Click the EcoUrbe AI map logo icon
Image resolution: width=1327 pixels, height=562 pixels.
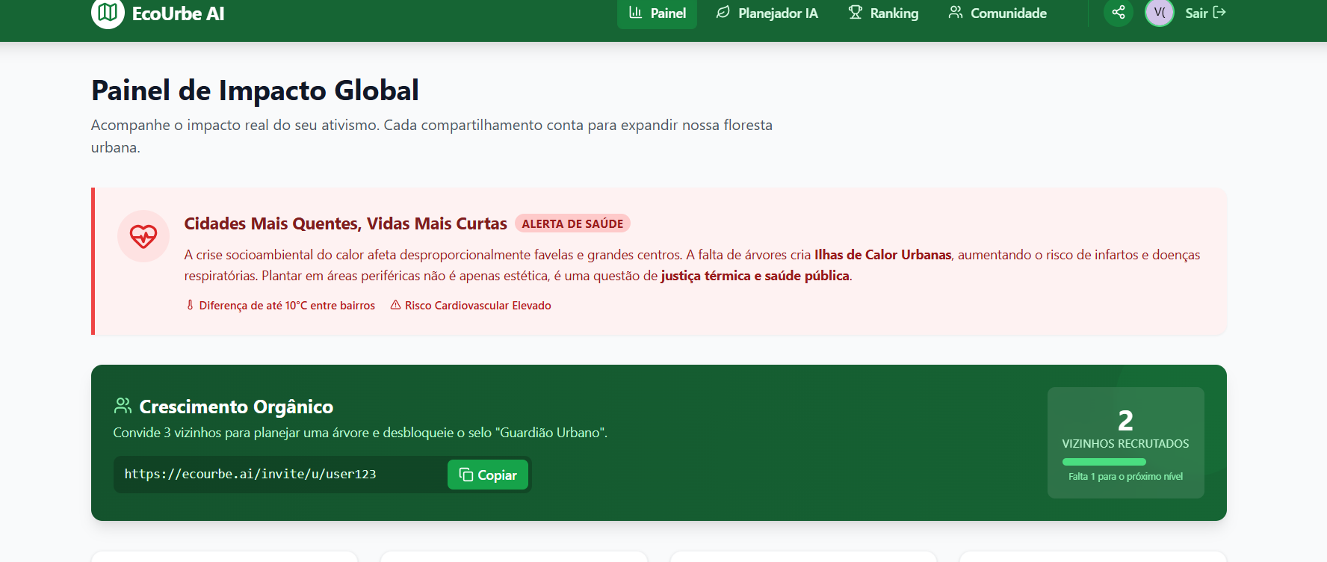click(x=108, y=13)
